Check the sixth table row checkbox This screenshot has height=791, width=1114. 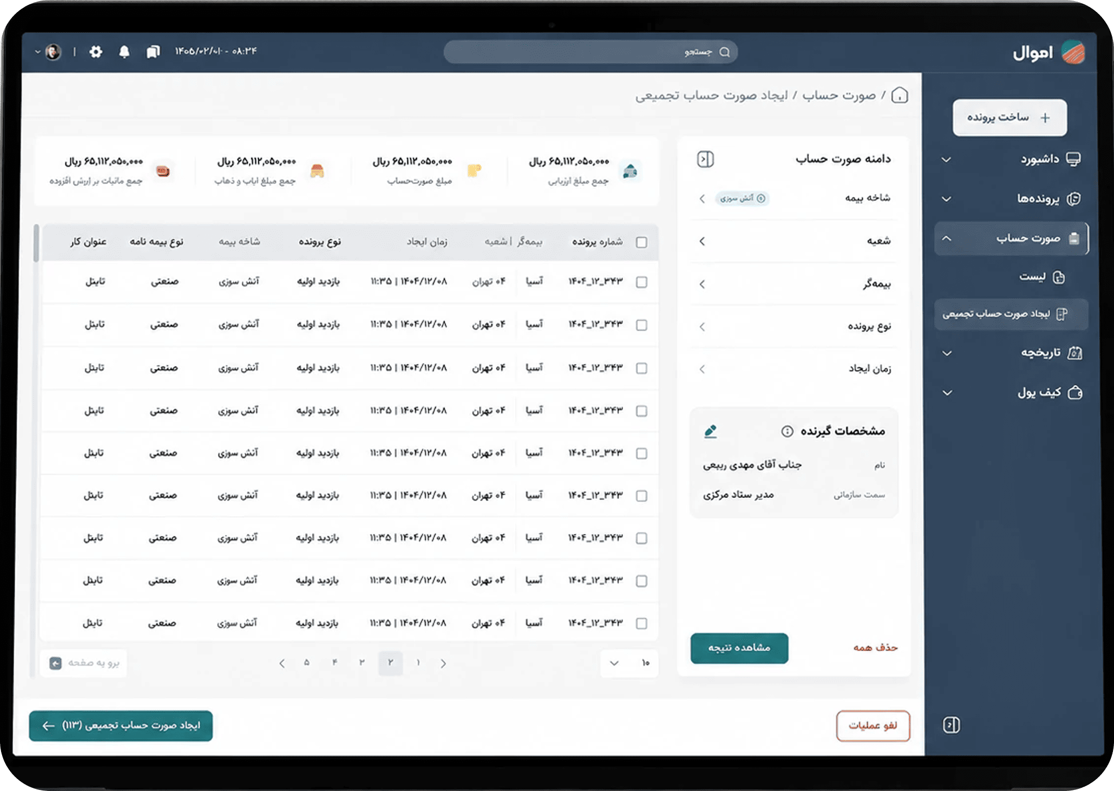[x=642, y=495]
